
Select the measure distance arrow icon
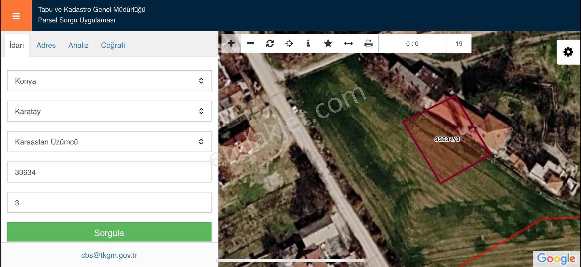348,43
